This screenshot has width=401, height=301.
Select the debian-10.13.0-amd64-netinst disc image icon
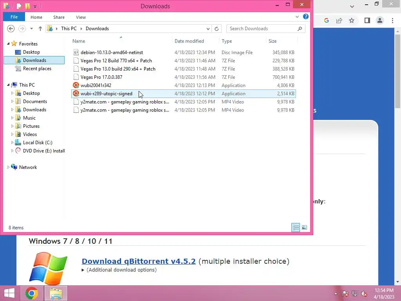pyautogui.click(x=76, y=52)
